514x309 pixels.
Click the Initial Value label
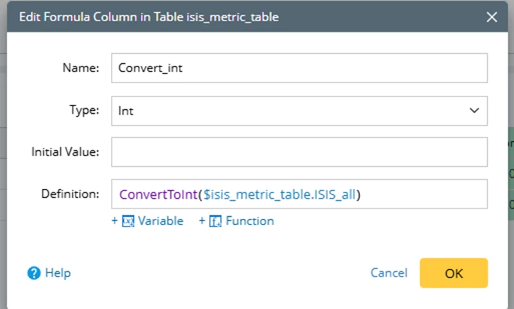[x=65, y=152]
